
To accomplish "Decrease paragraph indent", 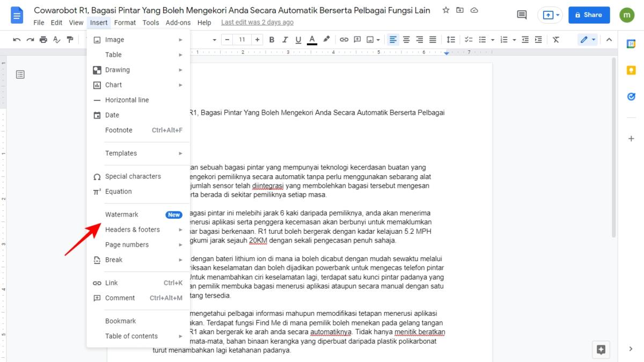I will (525, 40).
